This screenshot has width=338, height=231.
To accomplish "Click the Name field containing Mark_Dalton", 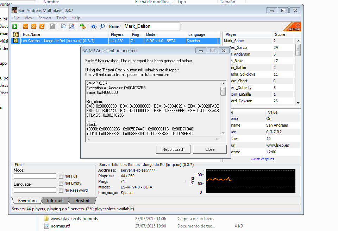I will (x=152, y=26).
